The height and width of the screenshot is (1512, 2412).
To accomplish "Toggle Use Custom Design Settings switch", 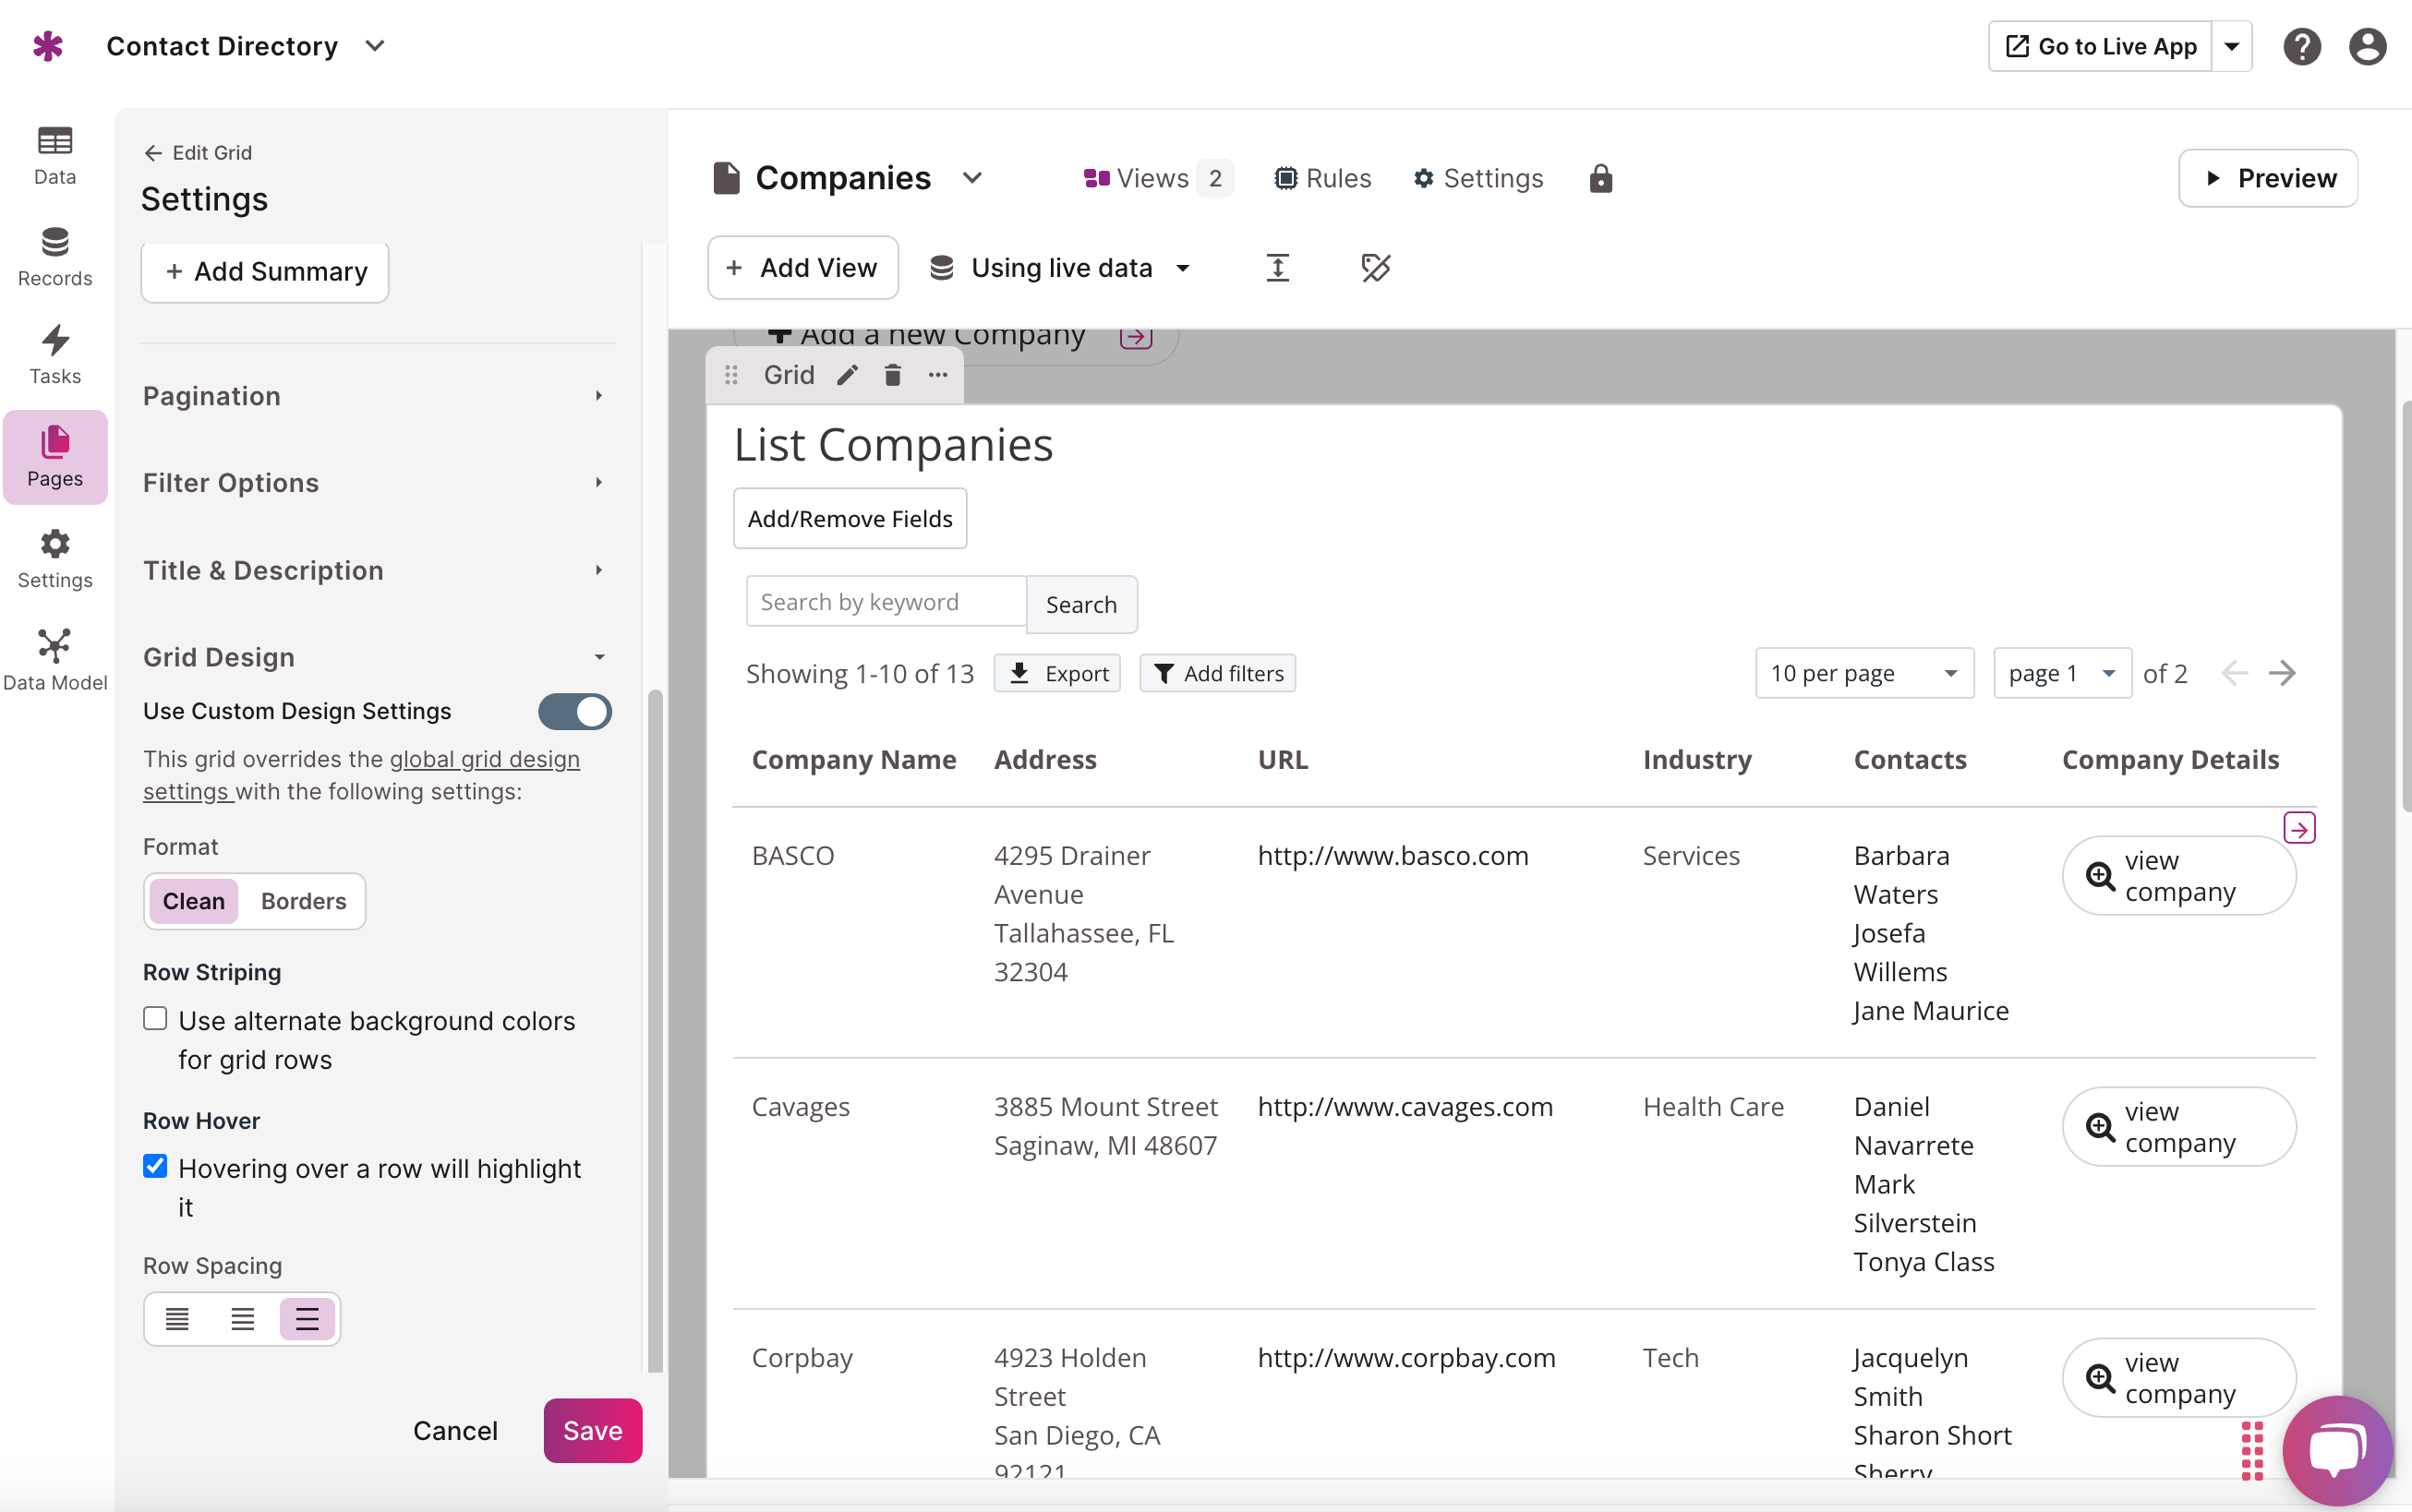I will (x=575, y=711).
